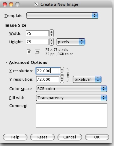Open the pixels unit dropdown

[70, 42]
